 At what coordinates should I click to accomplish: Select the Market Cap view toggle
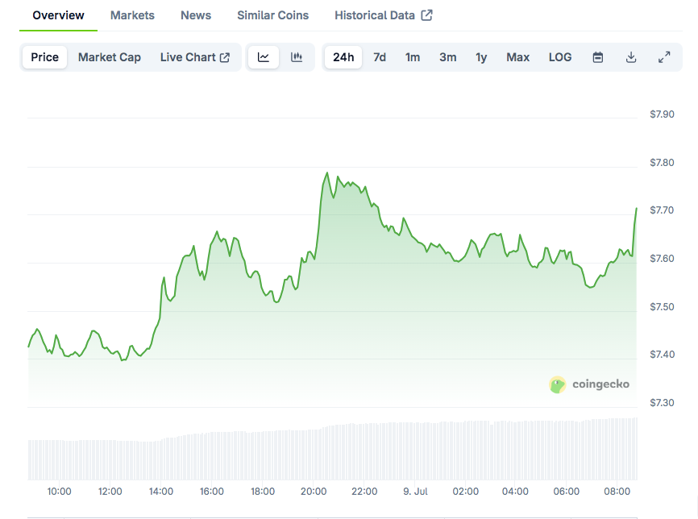(110, 57)
